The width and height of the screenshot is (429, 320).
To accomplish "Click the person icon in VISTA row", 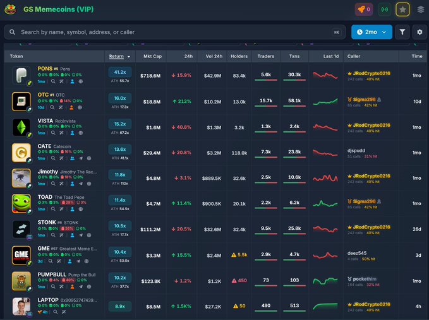I will tap(72, 133).
